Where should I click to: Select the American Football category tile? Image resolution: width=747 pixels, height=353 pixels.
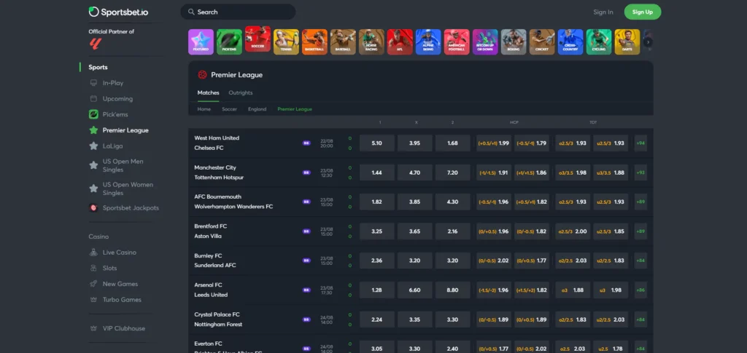click(457, 41)
